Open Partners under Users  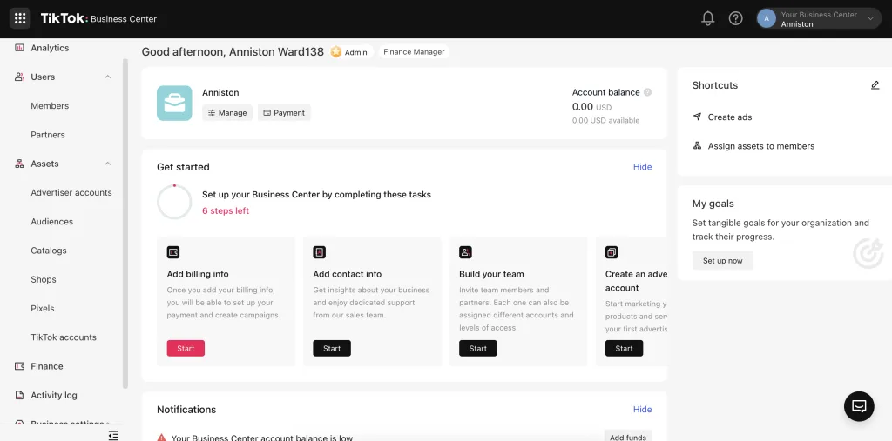[48, 135]
